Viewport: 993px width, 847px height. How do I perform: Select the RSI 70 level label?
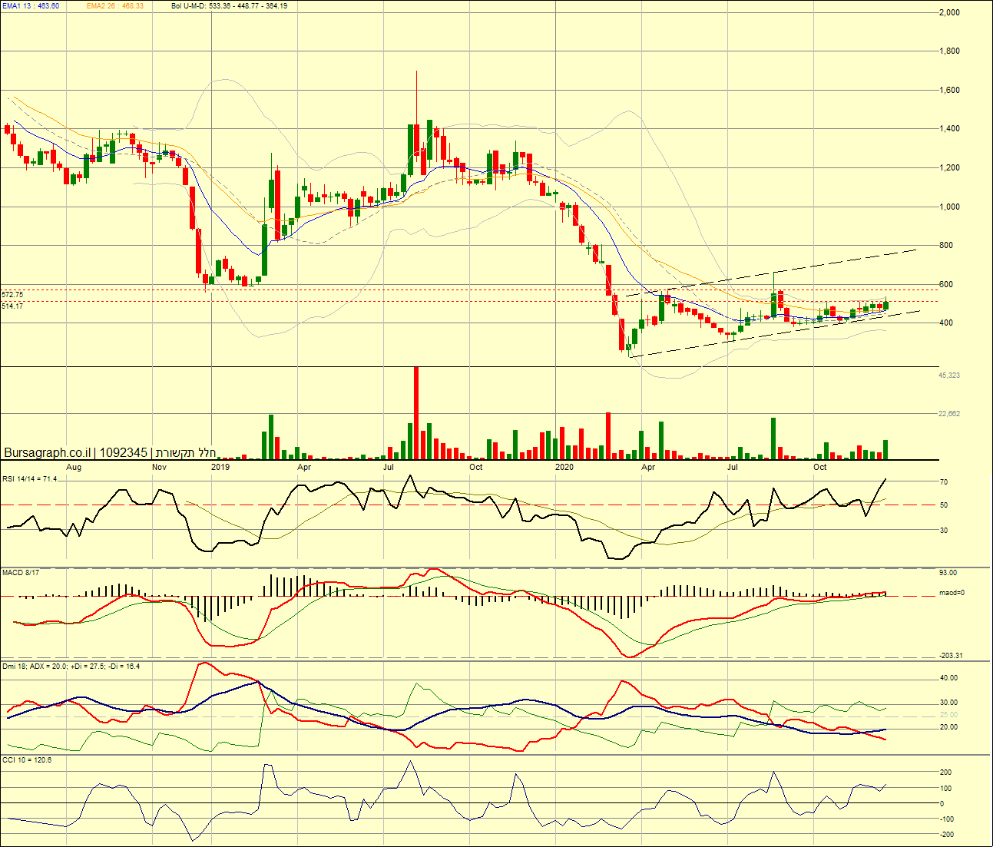click(944, 482)
